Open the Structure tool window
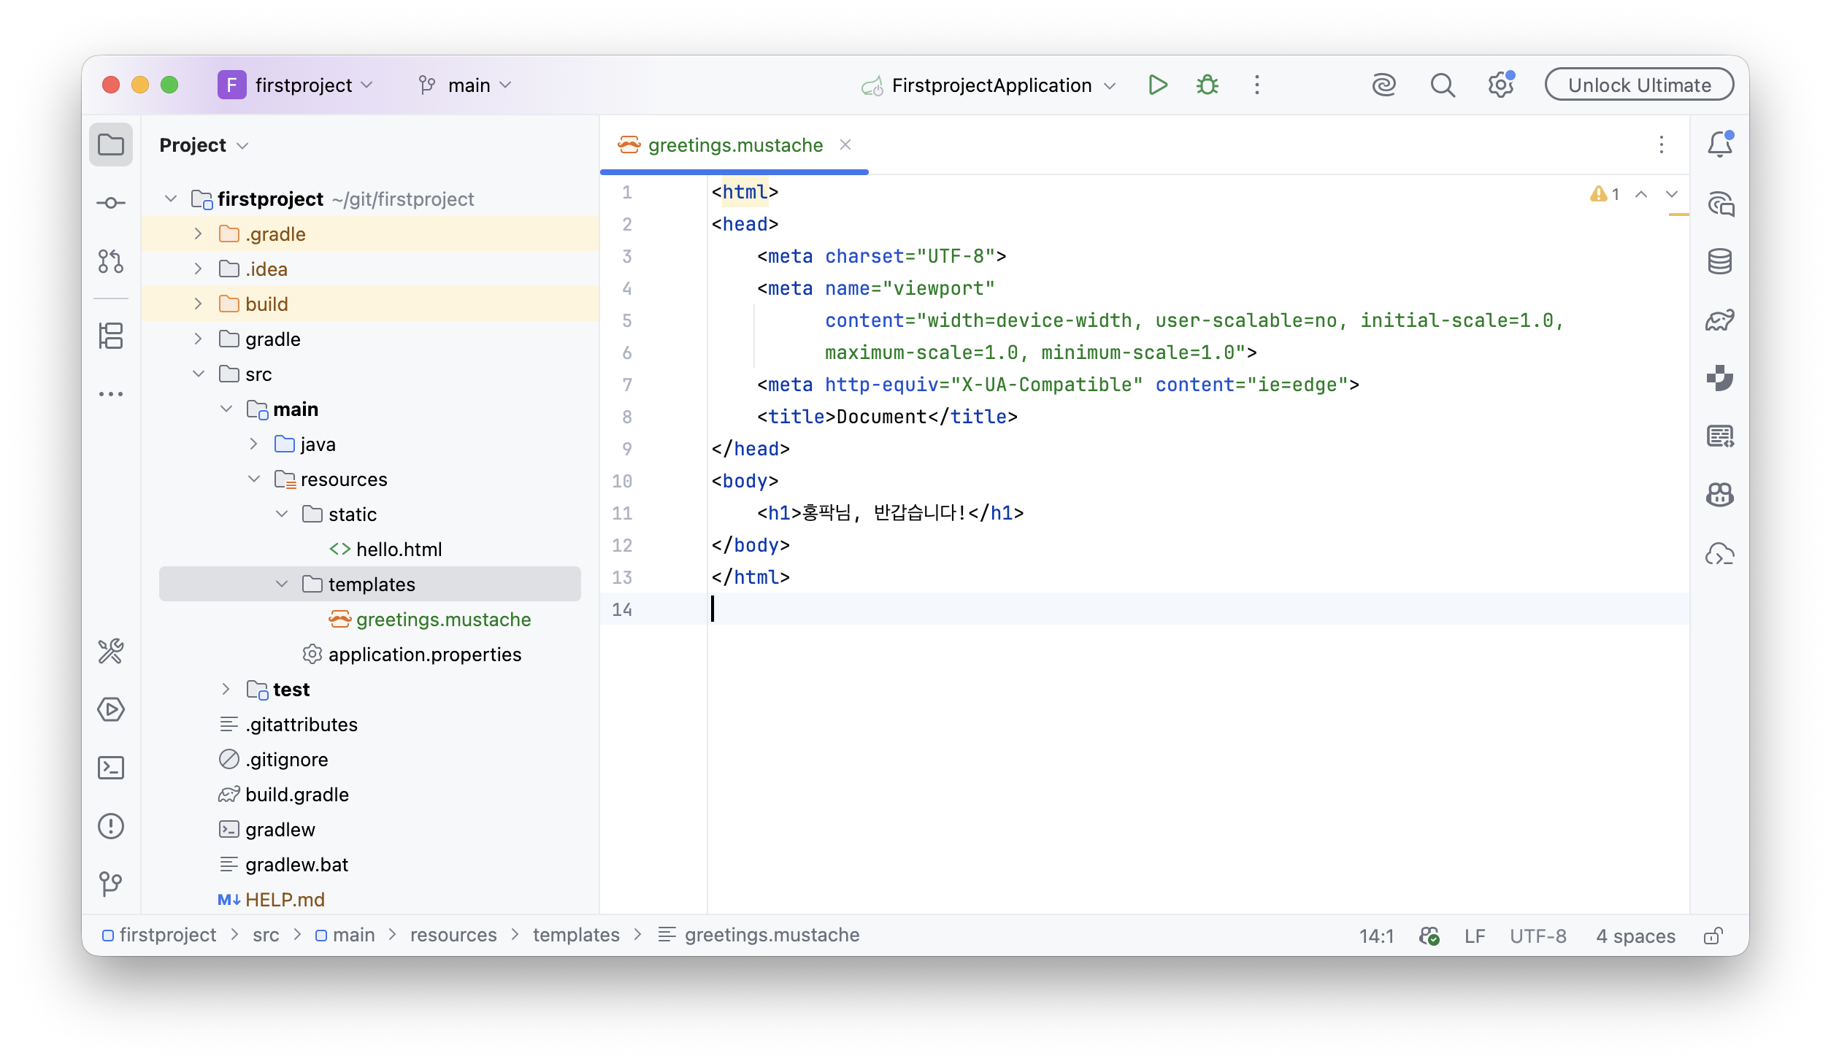The image size is (1831, 1064). click(x=111, y=336)
